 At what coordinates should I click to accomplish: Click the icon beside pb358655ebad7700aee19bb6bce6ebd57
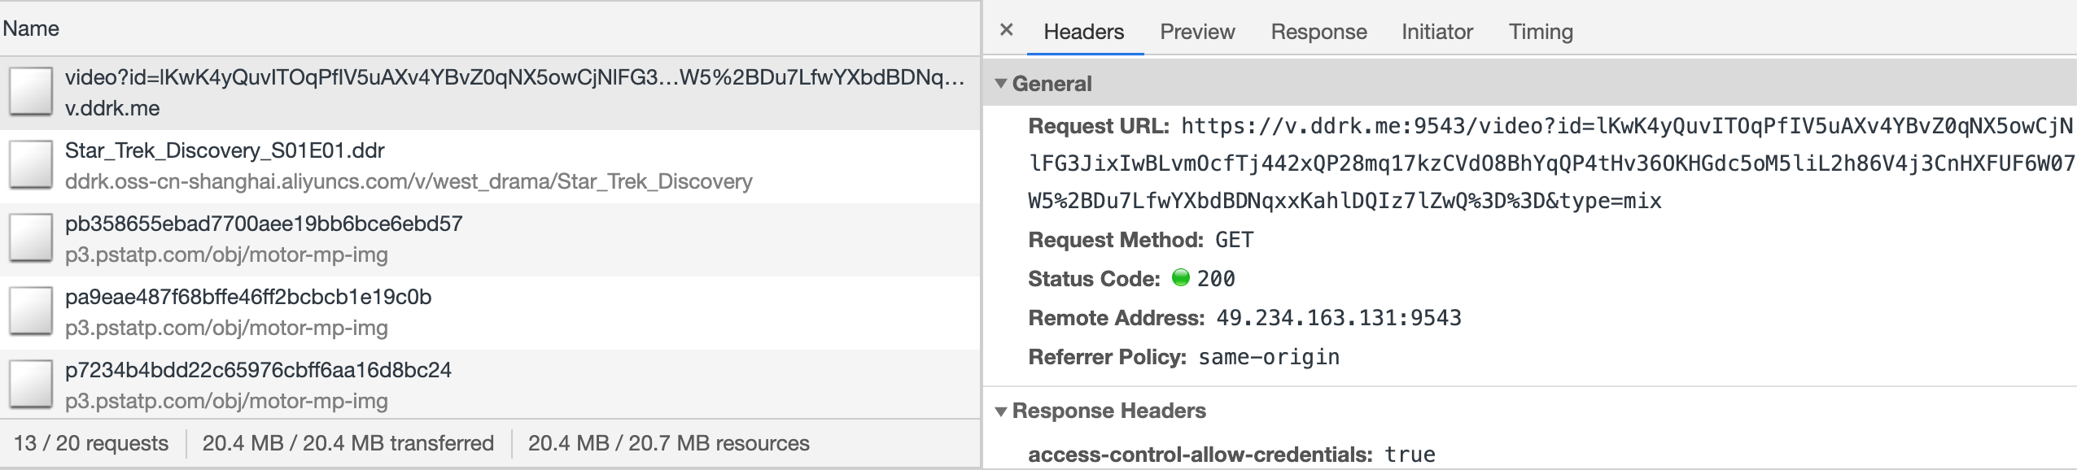31,238
